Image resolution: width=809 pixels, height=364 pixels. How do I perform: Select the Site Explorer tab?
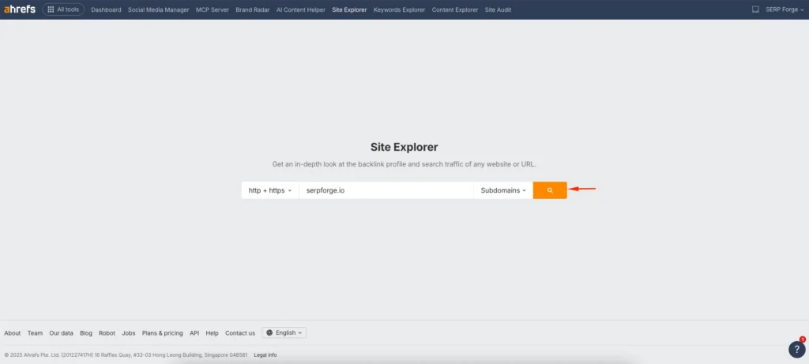pyautogui.click(x=349, y=9)
